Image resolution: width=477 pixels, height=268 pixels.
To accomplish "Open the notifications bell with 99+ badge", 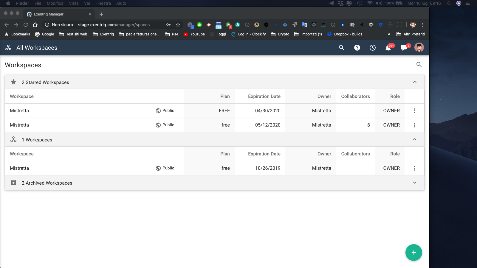I will point(388,48).
